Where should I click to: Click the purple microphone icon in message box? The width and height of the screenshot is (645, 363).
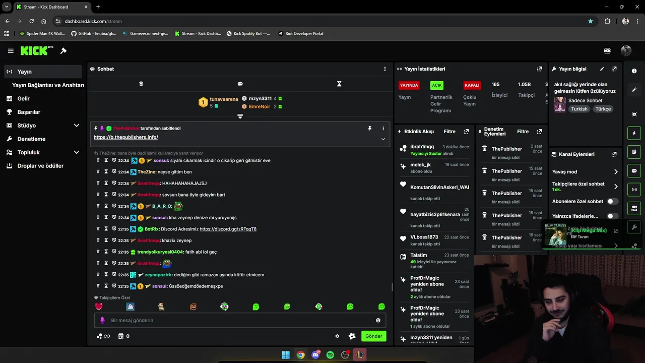[x=102, y=320]
